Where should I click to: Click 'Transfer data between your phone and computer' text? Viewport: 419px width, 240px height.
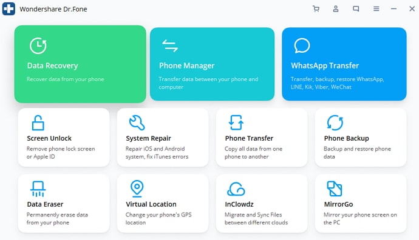208,83
